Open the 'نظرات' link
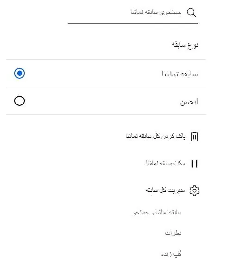Screen dimensions: 247x264 (173, 233)
